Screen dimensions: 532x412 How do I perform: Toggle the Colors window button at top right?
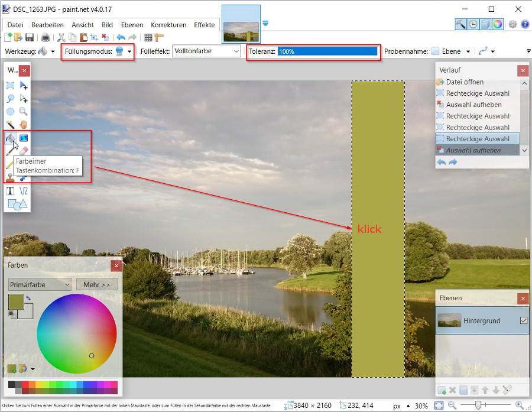pyautogui.click(x=498, y=24)
